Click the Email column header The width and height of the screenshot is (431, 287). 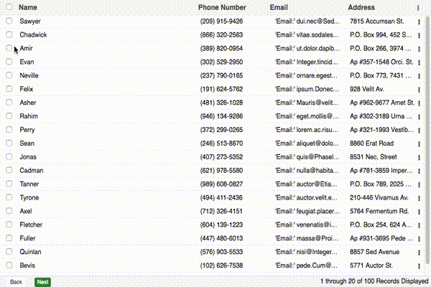279,7
